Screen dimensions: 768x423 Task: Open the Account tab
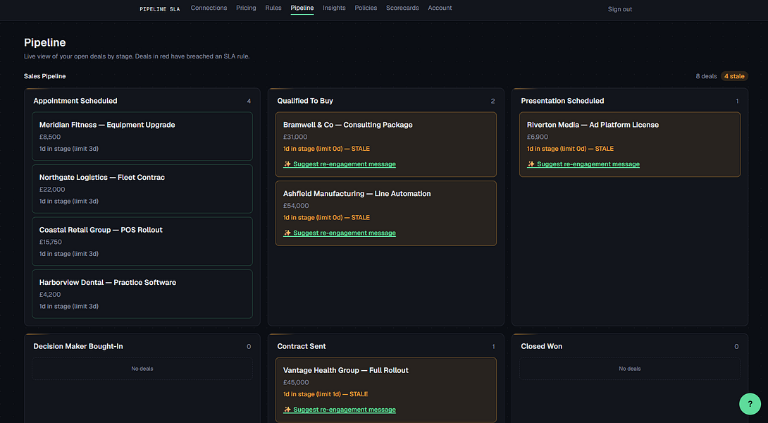pyautogui.click(x=440, y=8)
